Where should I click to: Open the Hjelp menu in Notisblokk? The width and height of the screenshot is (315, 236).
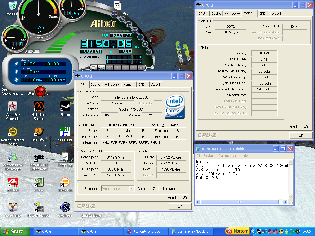[x=244, y=155]
